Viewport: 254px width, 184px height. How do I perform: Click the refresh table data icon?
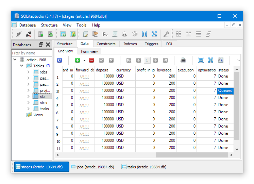(x=60, y=60)
